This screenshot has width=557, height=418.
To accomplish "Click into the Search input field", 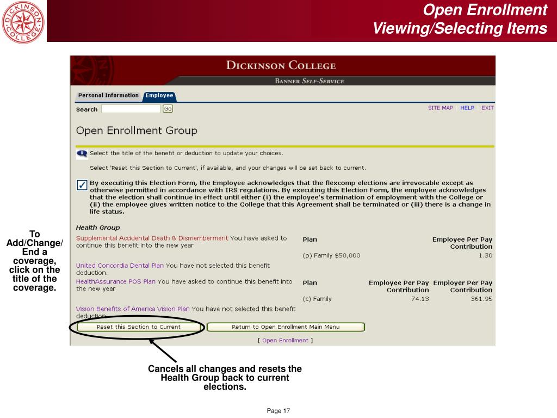I will (x=131, y=109).
